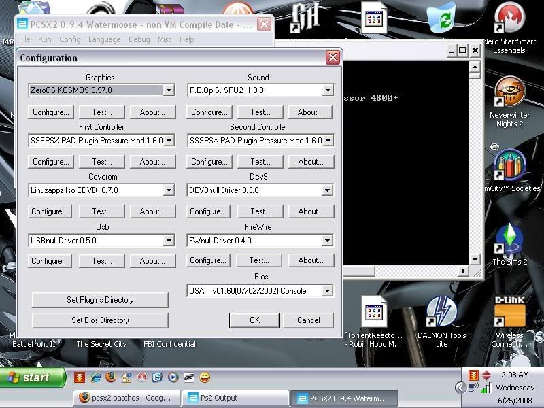Open DAEMON Tools Lite desktop shortcut
The height and width of the screenshot is (408, 544).
[441, 322]
